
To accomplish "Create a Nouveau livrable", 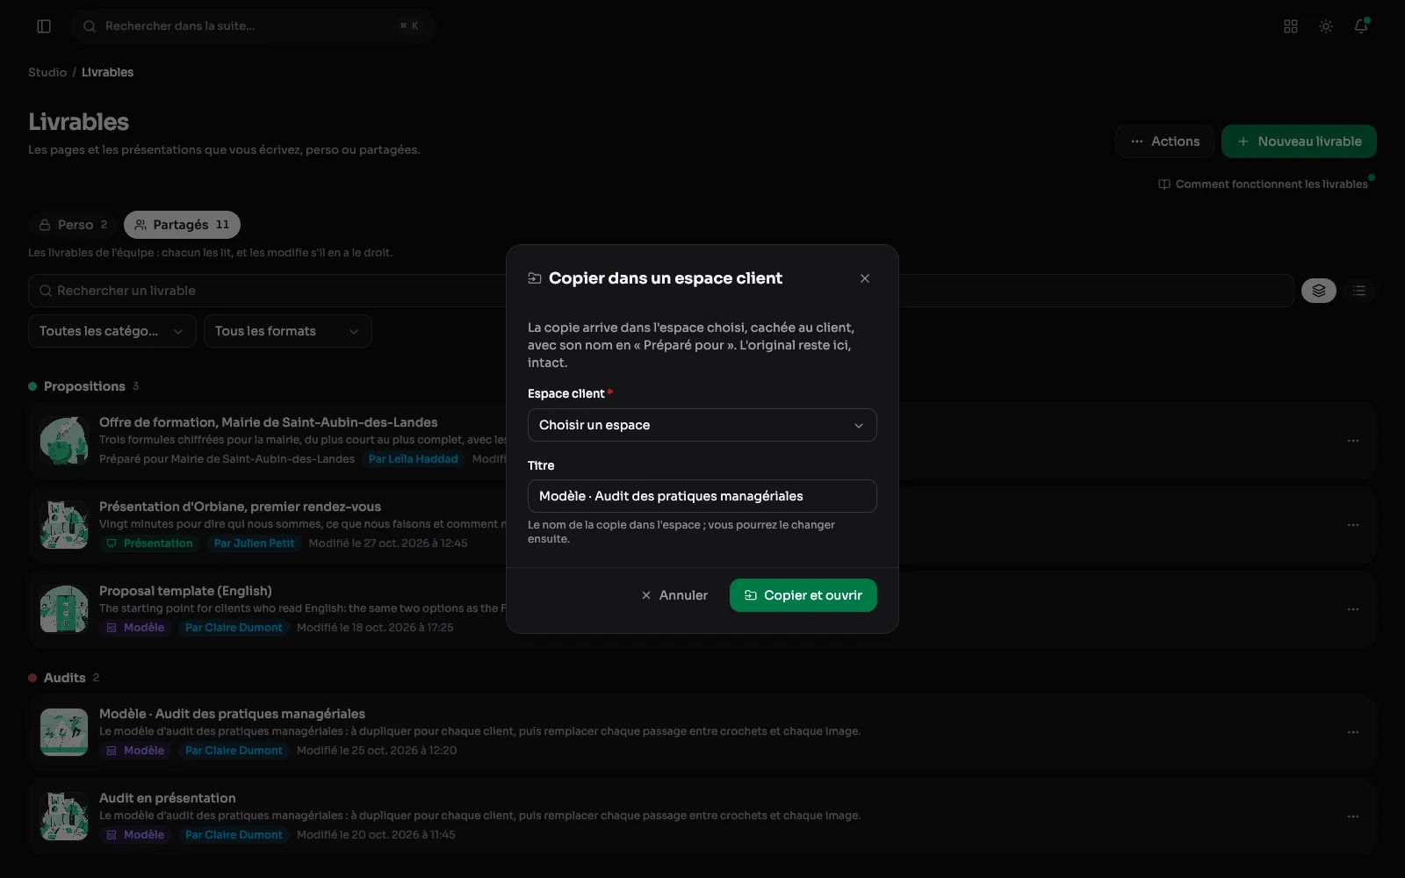I will click(x=1299, y=141).
